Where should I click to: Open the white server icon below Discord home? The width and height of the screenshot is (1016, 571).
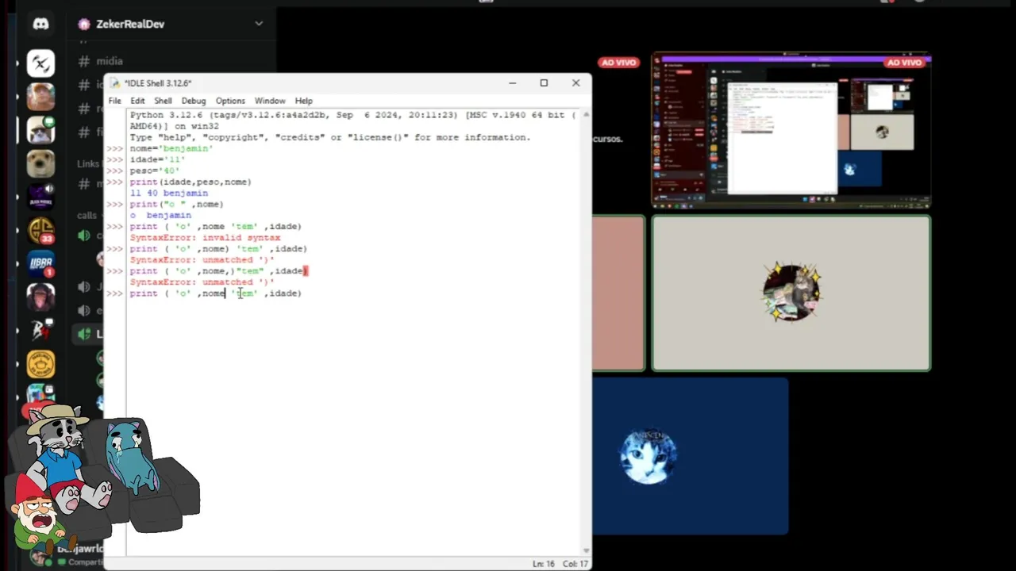click(x=40, y=63)
